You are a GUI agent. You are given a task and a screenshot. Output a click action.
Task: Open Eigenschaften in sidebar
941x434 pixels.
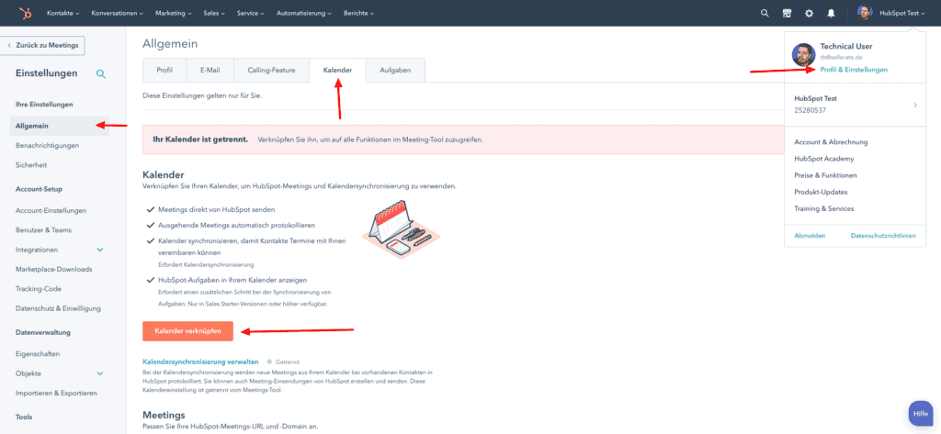point(38,353)
